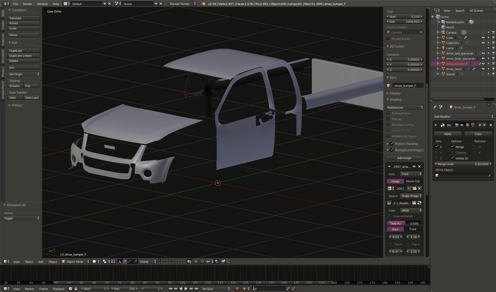This screenshot has height=292, width=496.
Task: Play the animation in reverse
Action: 181,289
